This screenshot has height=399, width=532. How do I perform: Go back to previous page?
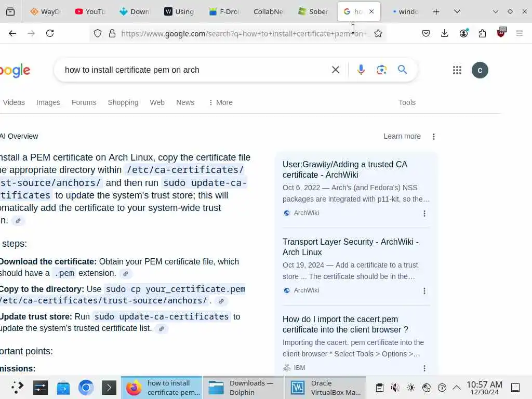point(12,33)
